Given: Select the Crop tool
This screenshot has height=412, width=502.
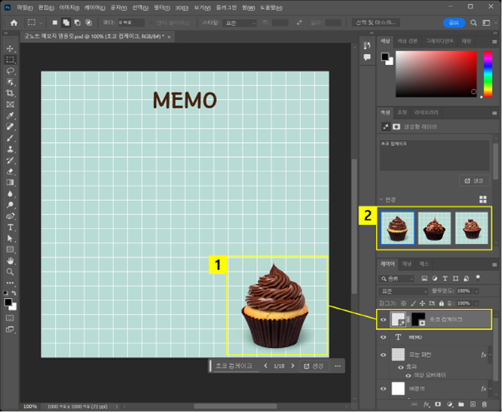Looking at the screenshot, I should [x=10, y=93].
